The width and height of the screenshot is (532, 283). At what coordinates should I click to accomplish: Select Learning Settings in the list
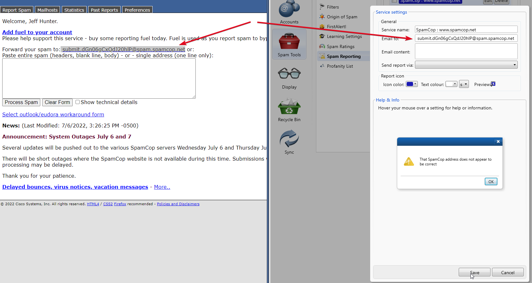pos(344,36)
